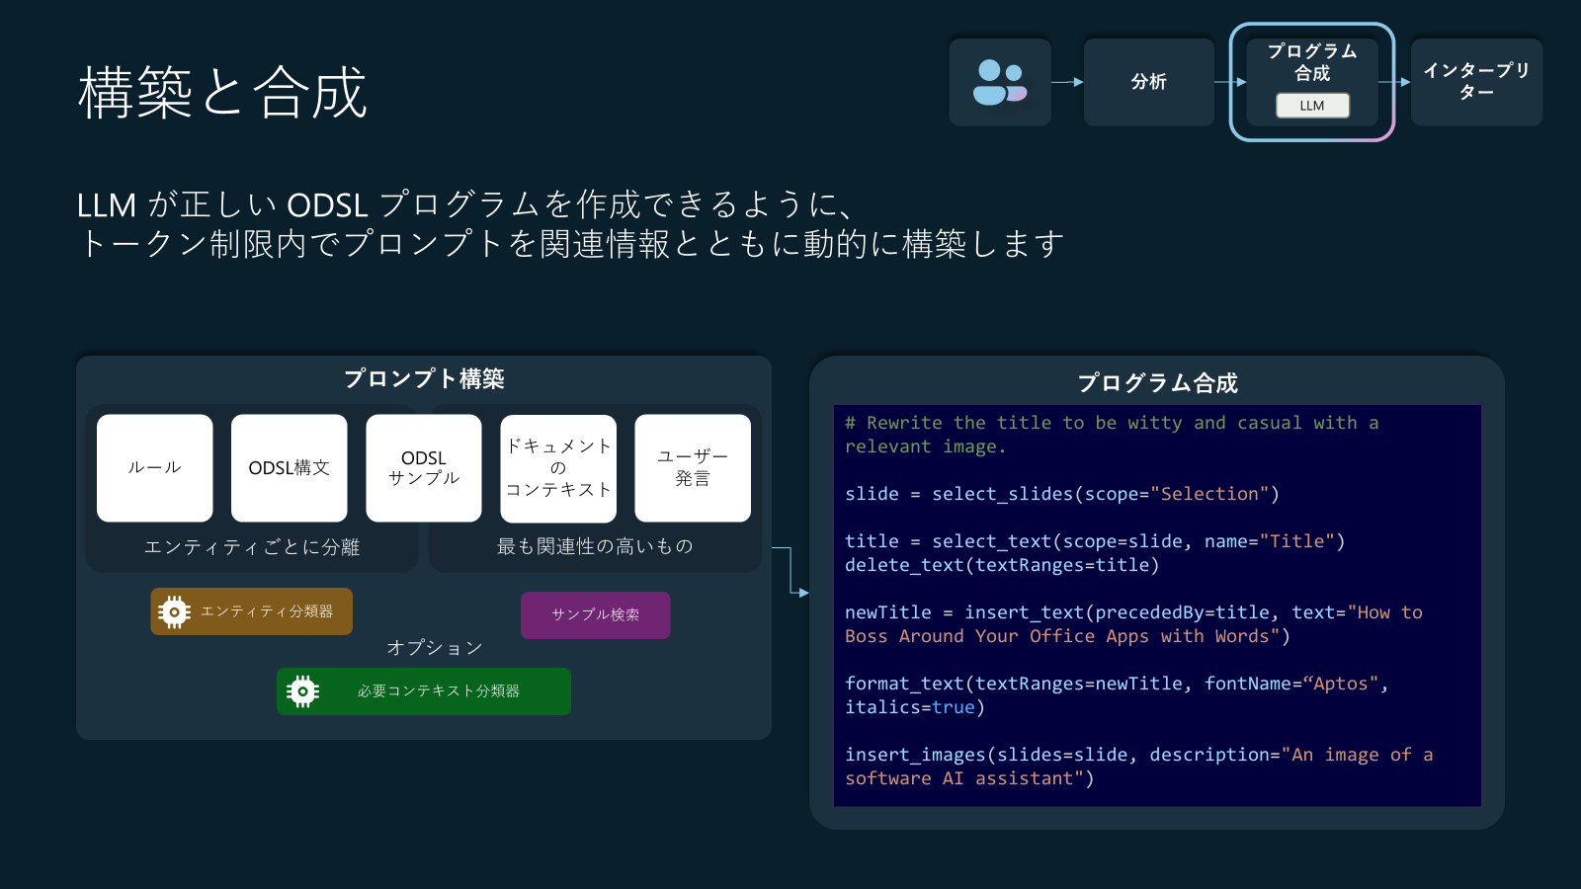Screen dimensions: 1581x889
Task: Click the ODSL構文 card
Action: 290,468
